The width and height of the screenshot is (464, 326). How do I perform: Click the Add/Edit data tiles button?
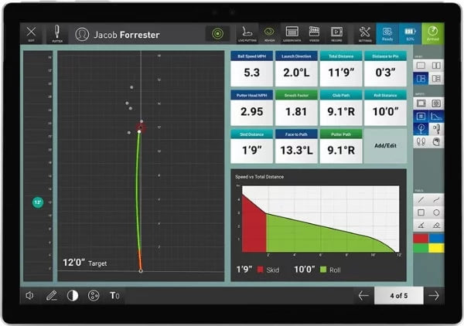[x=384, y=145]
